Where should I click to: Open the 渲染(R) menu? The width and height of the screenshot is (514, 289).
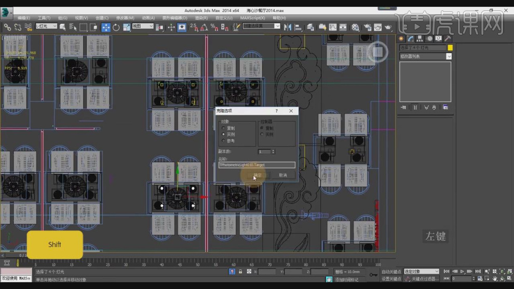201,18
